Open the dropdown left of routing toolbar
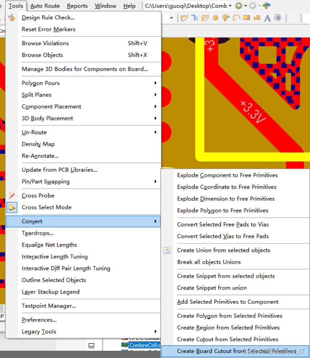Viewport: 310px width, 358px height. [171, 18]
